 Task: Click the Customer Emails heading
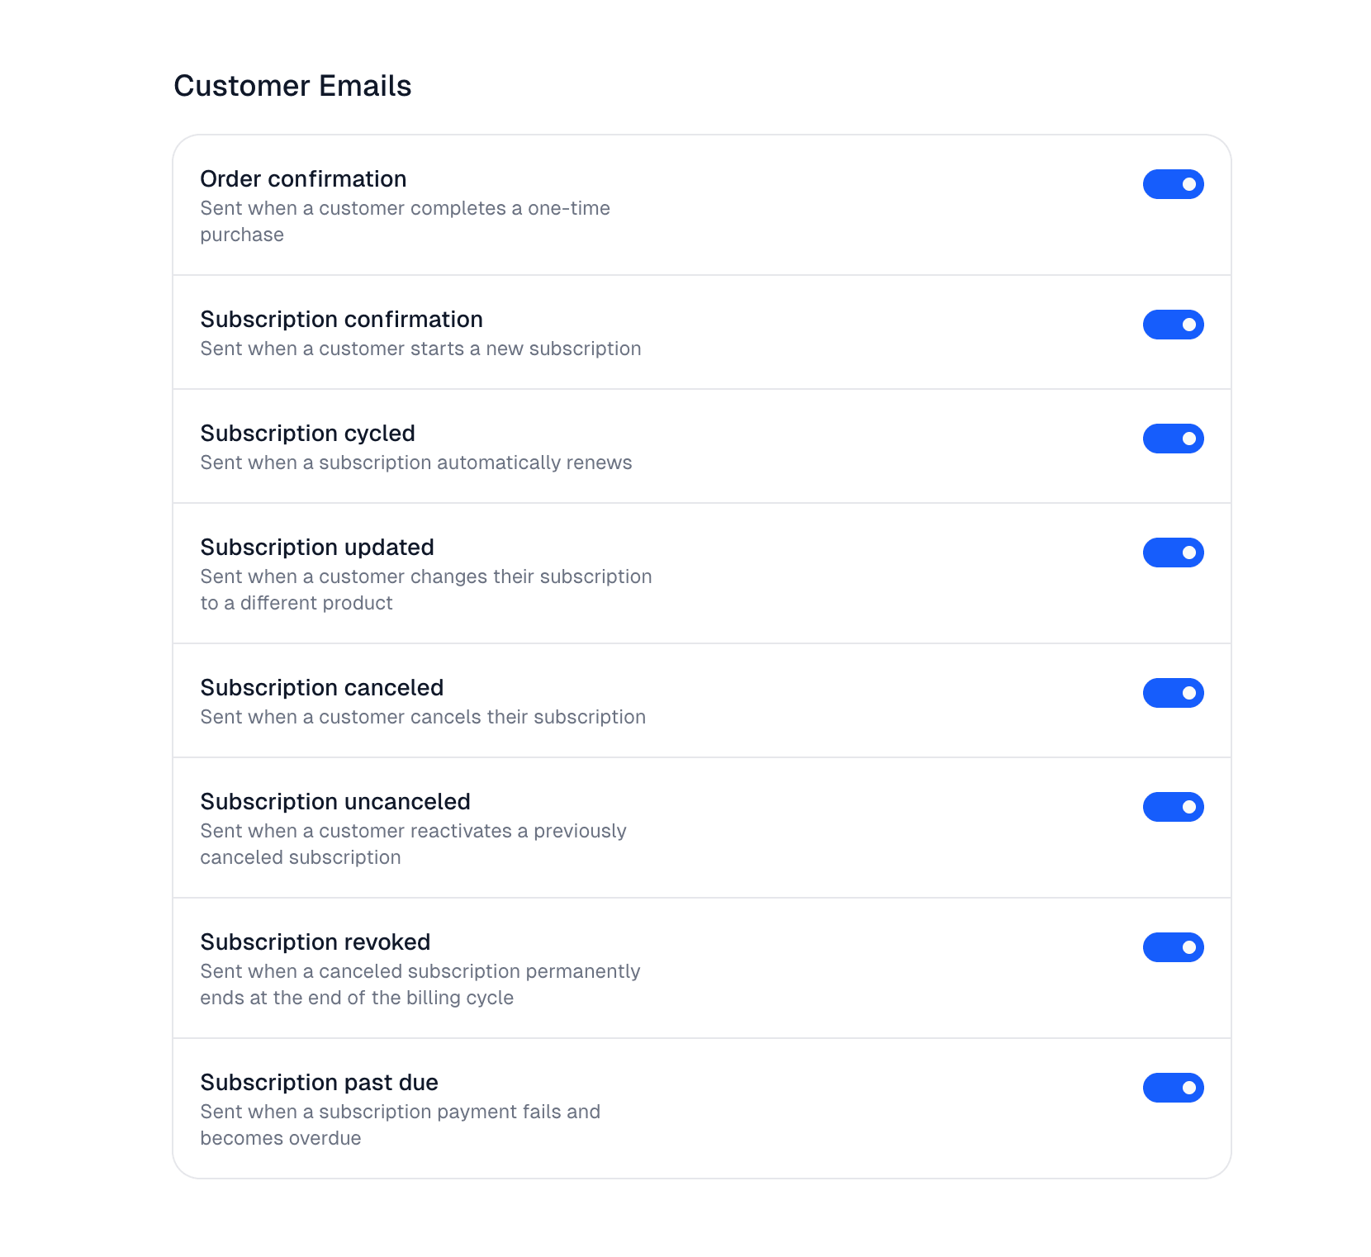tap(292, 86)
